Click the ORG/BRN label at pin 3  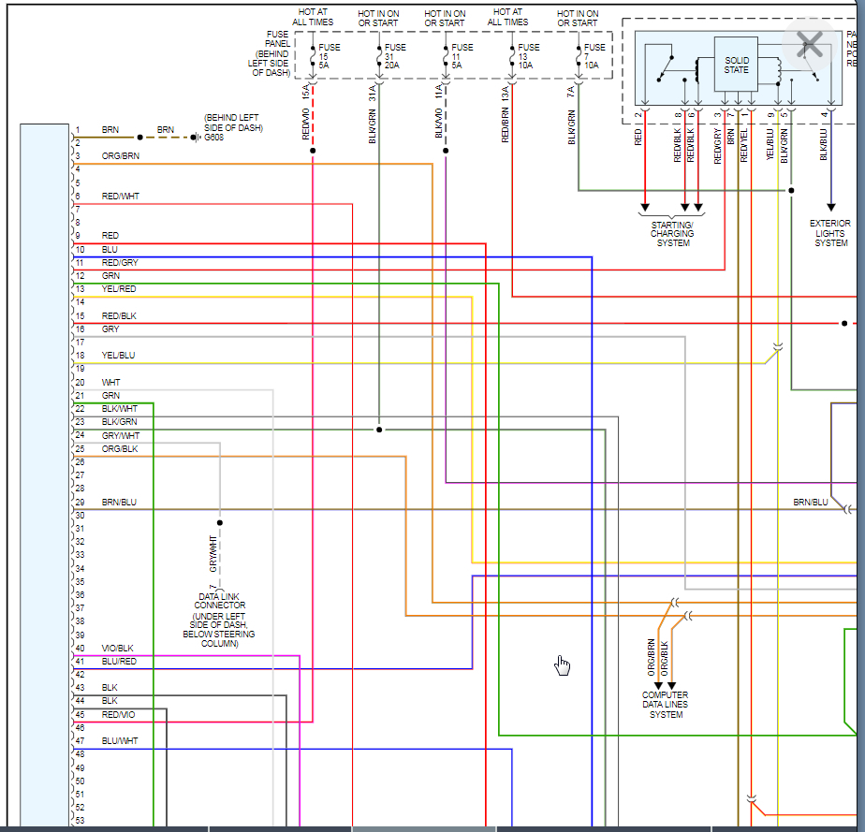coord(120,156)
